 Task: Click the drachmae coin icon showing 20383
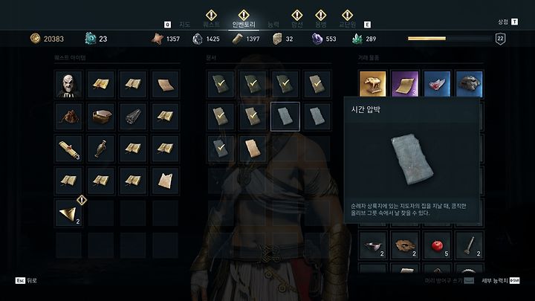pos(35,38)
